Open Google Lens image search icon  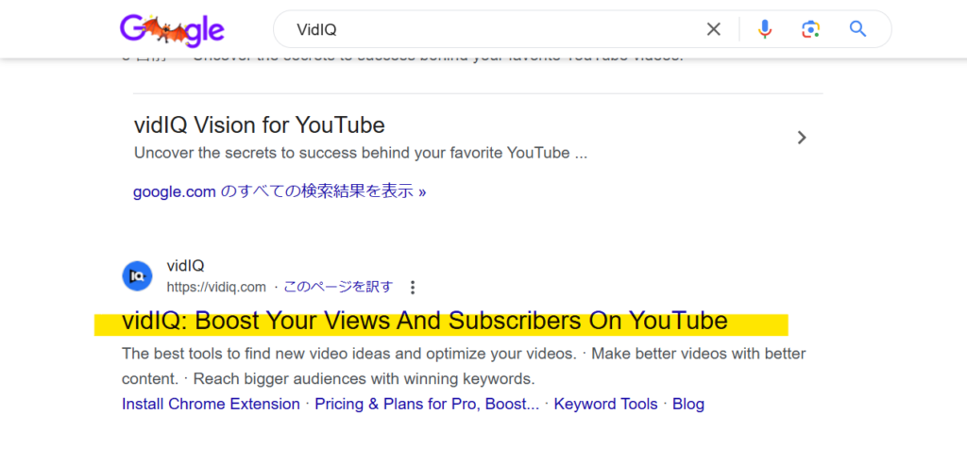(x=811, y=29)
